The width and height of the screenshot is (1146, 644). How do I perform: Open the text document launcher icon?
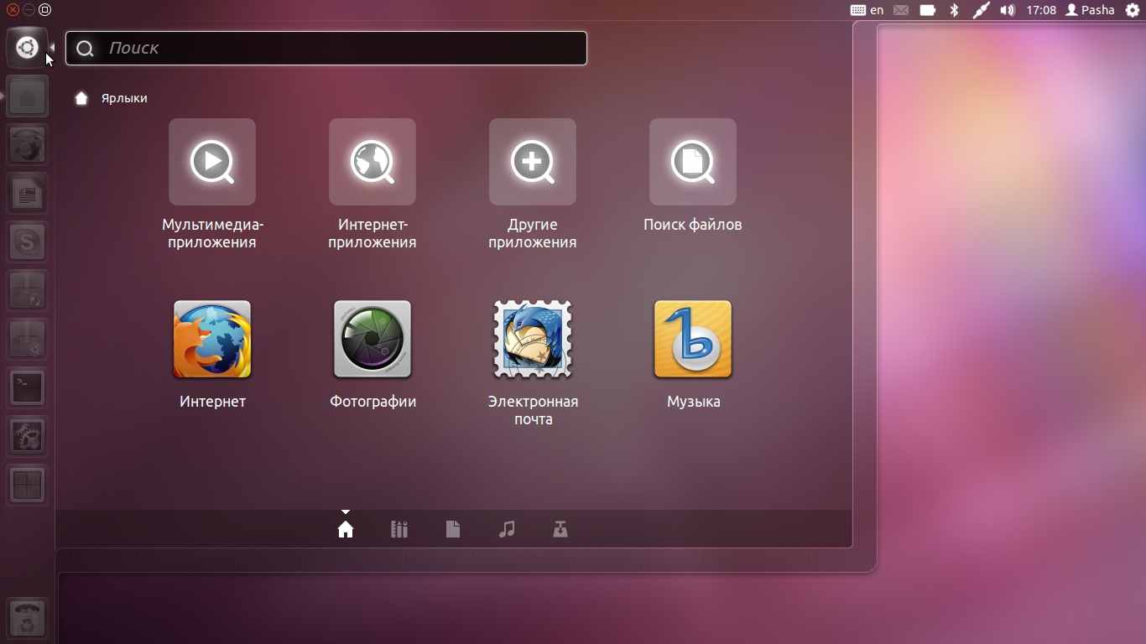(27, 194)
